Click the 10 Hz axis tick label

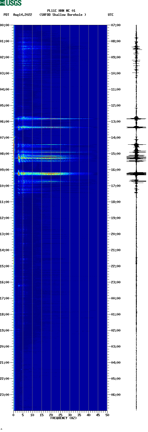(x=32, y=415)
